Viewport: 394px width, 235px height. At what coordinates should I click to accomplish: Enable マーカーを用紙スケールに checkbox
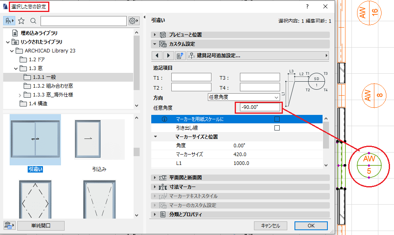[x=277, y=119]
